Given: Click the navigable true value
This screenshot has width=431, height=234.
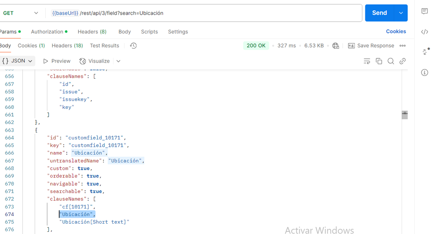Looking at the screenshot, I should tap(93, 183).
